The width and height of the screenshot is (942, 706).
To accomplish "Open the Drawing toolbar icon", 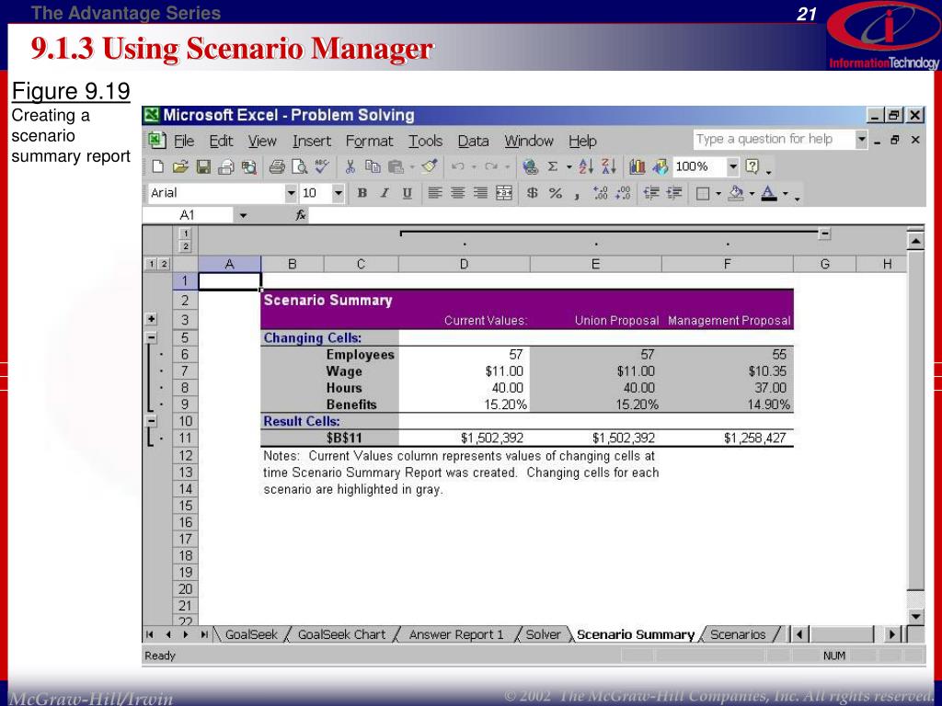I will [x=661, y=167].
